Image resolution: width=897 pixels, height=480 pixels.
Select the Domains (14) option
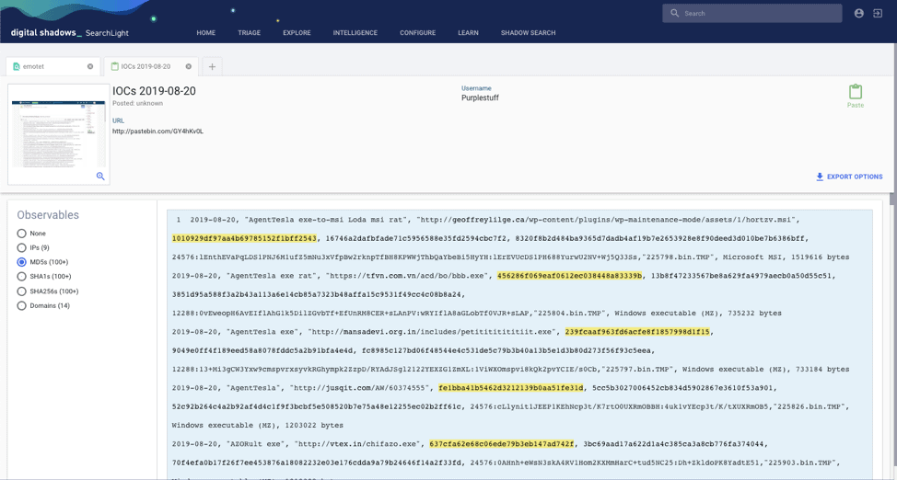[x=22, y=305]
